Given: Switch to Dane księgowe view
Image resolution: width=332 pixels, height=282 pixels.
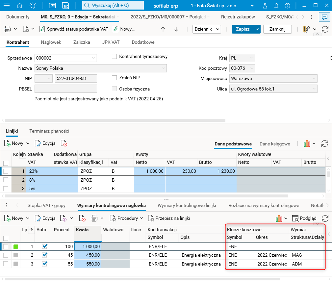Looking at the screenshot, I should click(x=275, y=144).
